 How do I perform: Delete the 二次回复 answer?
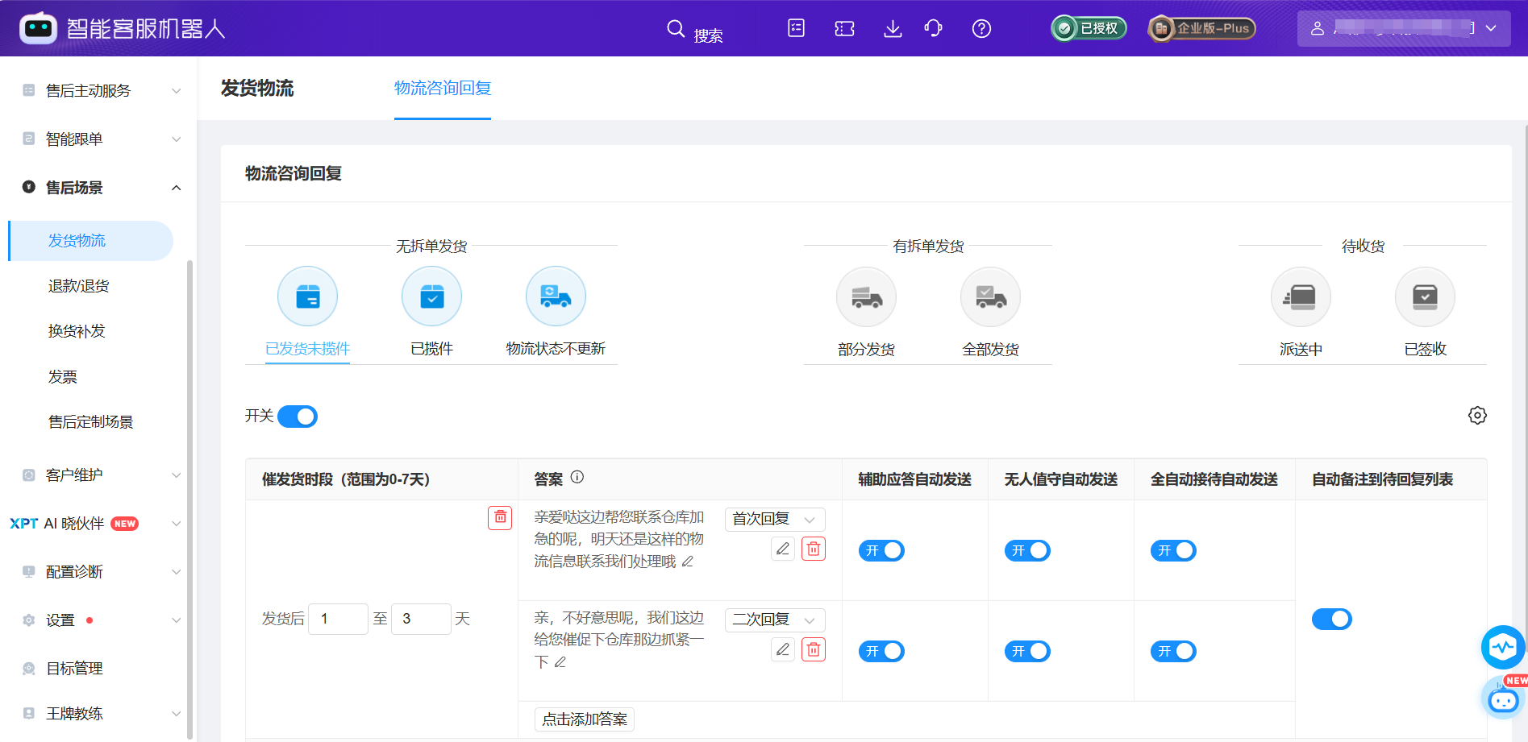click(x=814, y=649)
